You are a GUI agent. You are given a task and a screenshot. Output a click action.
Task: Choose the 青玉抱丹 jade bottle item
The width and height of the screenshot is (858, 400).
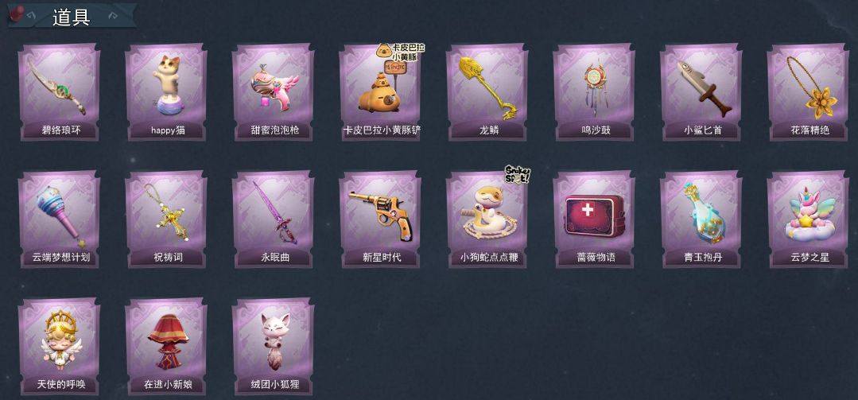(701, 219)
